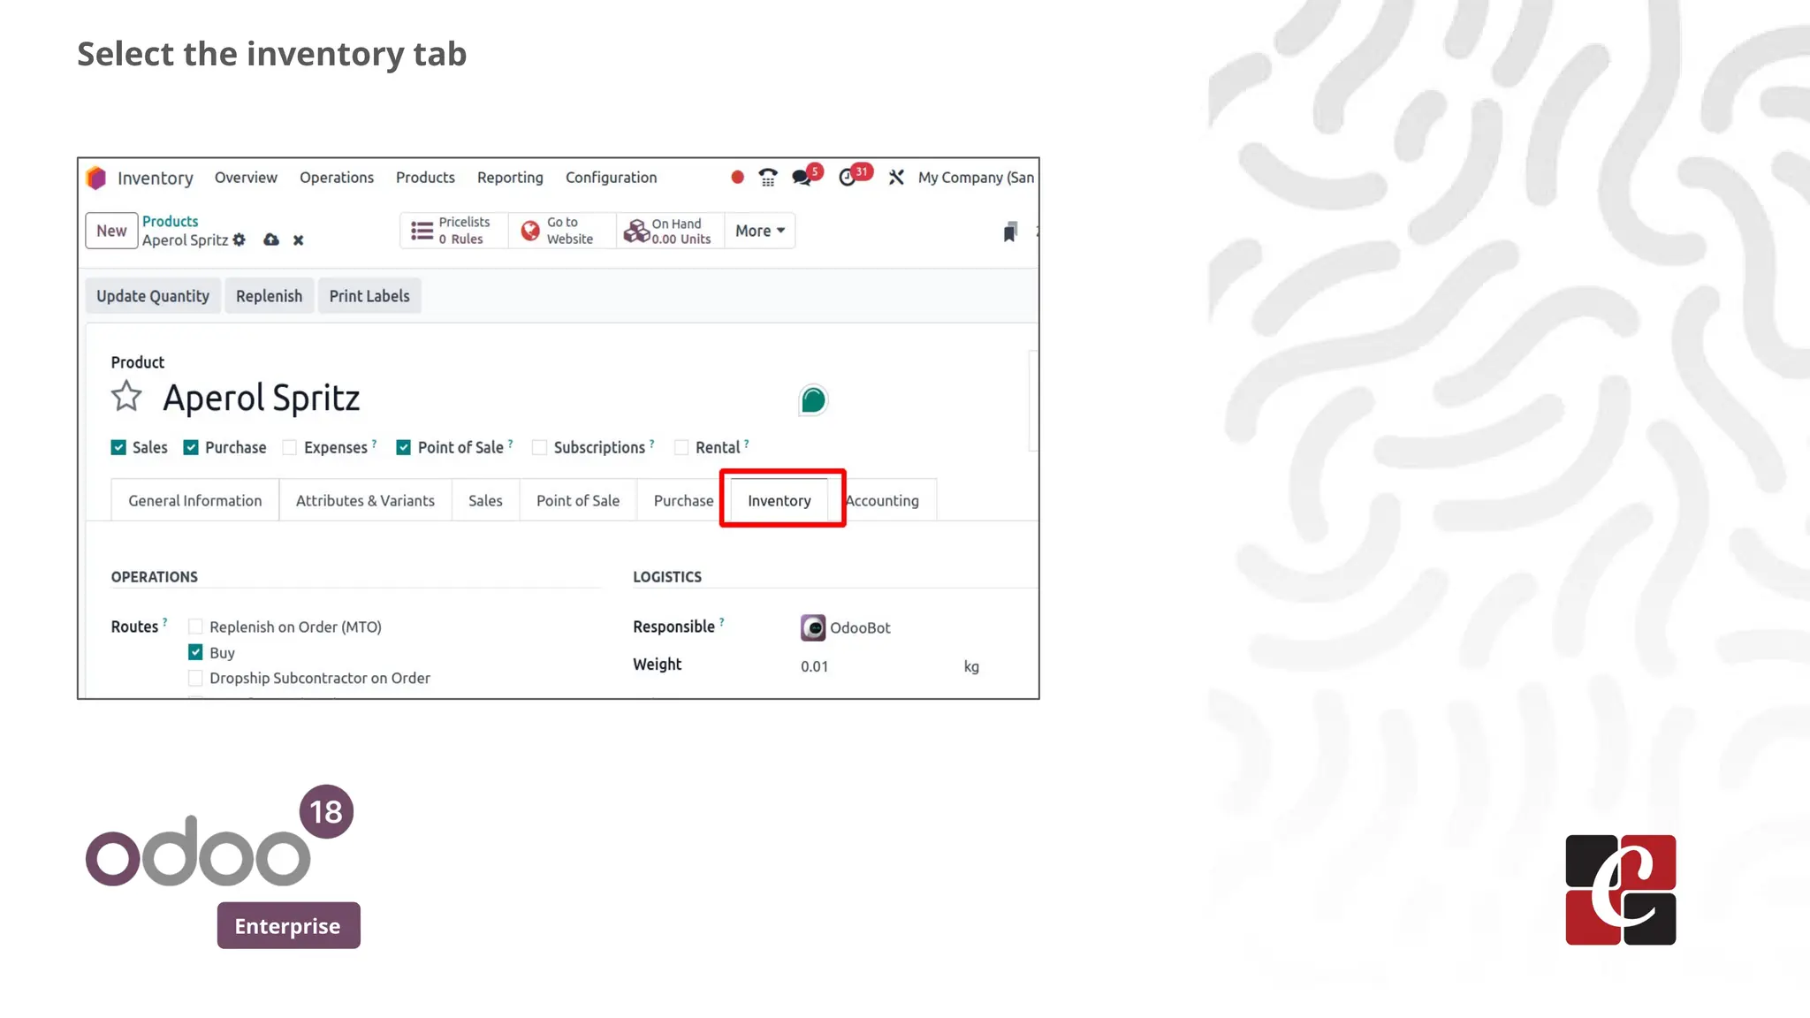Image resolution: width=1810 pixels, height=1018 pixels.
Task: Click the Replenish button
Action: pyautogui.click(x=269, y=296)
